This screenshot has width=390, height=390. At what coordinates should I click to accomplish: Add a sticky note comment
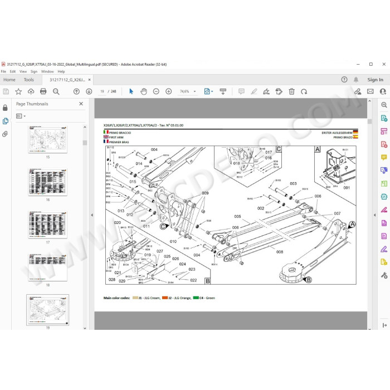241,91
